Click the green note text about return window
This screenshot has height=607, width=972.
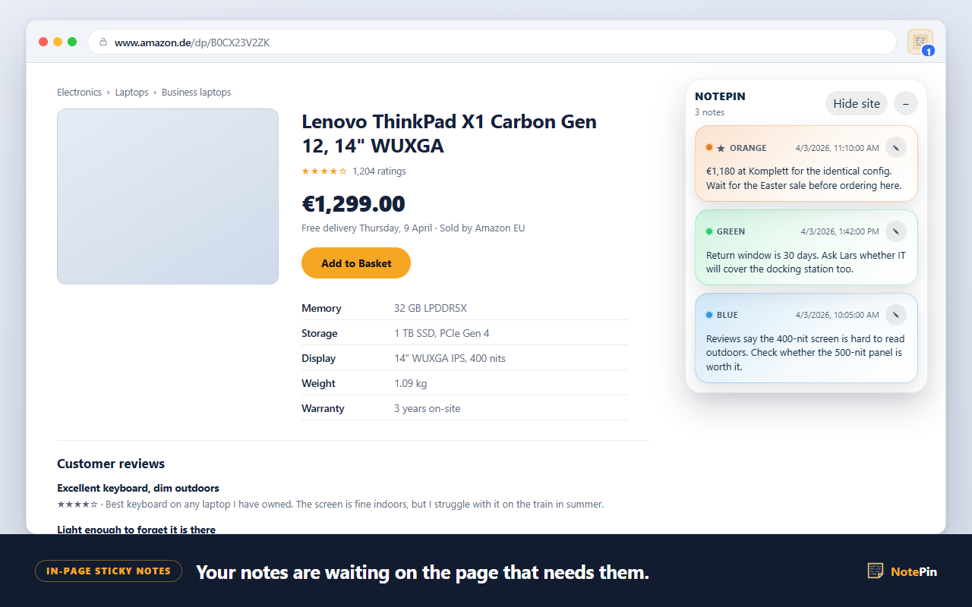806,262
